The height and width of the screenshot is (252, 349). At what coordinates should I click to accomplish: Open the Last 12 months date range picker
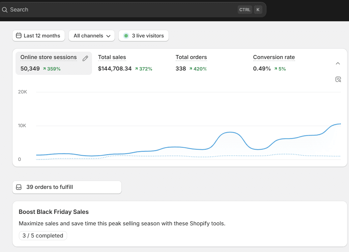(38, 35)
